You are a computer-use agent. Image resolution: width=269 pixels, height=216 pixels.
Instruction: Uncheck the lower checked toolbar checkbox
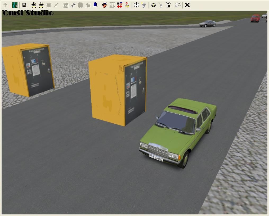tap(177, 6)
